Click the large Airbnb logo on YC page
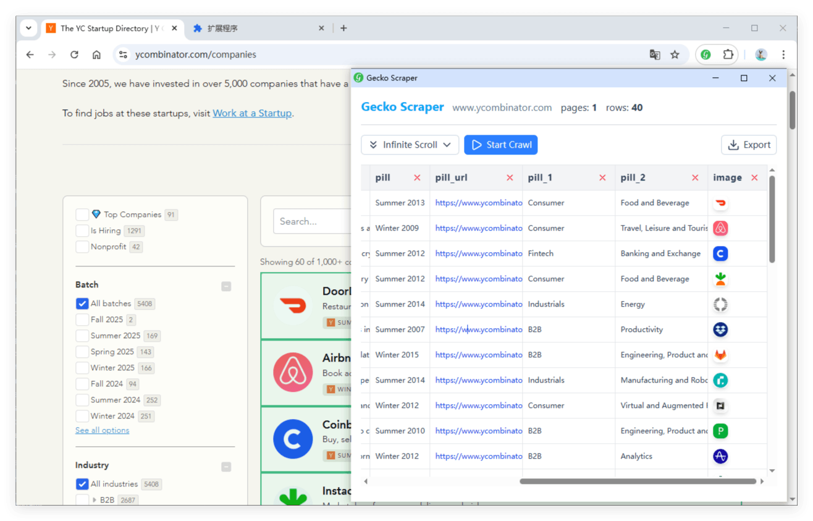The image size is (813, 521). [293, 372]
